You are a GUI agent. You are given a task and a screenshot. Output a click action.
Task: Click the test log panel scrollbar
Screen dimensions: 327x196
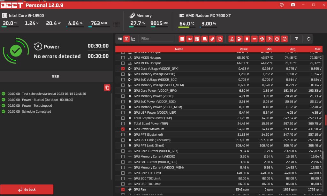111,136
